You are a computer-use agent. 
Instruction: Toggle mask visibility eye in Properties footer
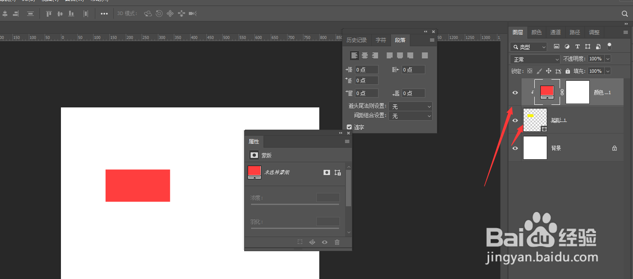click(x=325, y=242)
